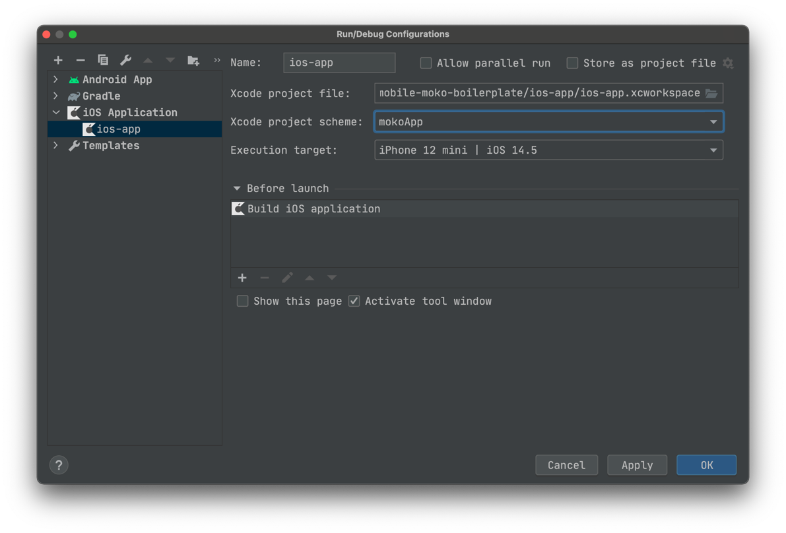This screenshot has width=786, height=533.
Task: Click the Cancel button
Action: (566, 465)
